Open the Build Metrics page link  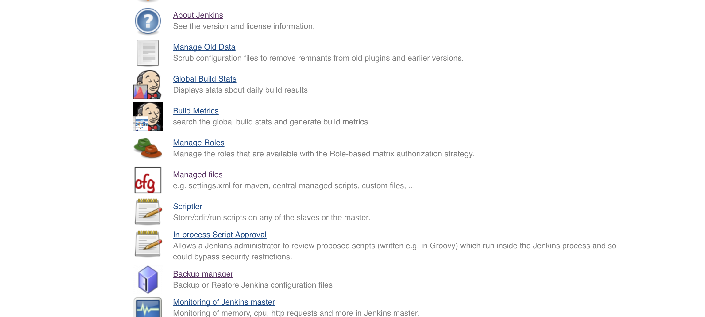tap(196, 111)
